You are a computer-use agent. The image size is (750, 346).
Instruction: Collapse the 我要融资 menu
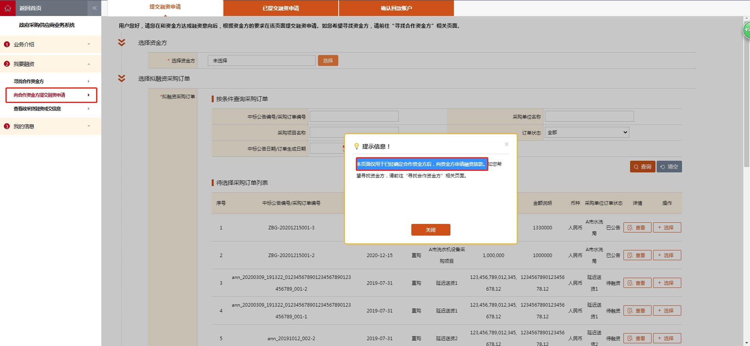coord(51,64)
